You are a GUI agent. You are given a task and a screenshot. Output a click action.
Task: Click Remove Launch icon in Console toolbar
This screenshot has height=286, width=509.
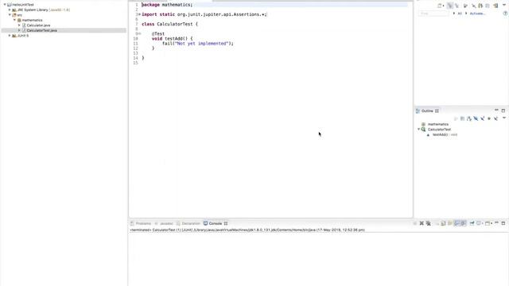tap(422, 223)
